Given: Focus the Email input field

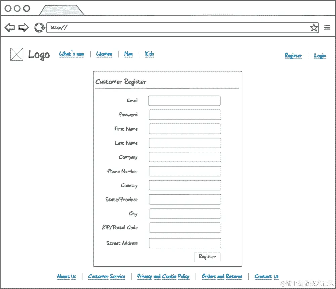Looking at the screenshot, I should tap(184, 101).
